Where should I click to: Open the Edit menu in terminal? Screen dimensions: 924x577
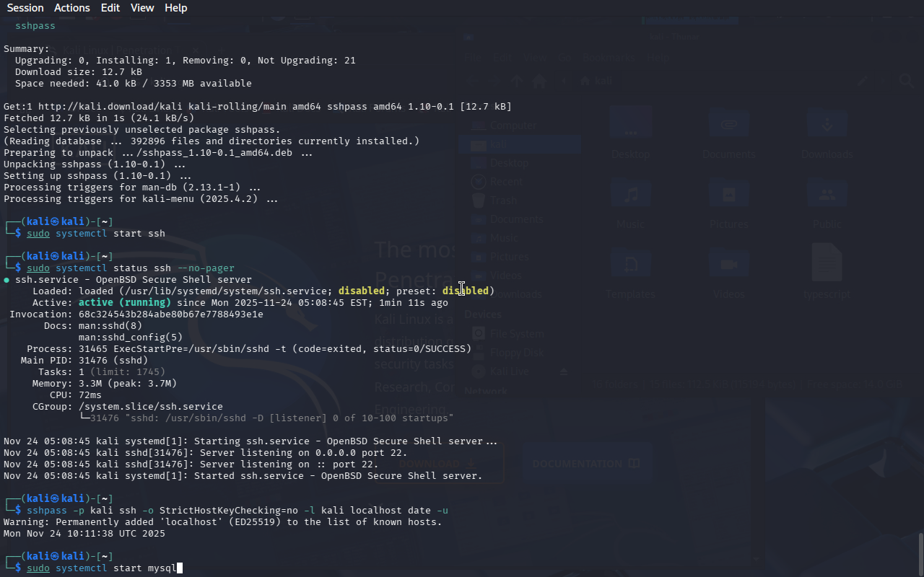110,8
